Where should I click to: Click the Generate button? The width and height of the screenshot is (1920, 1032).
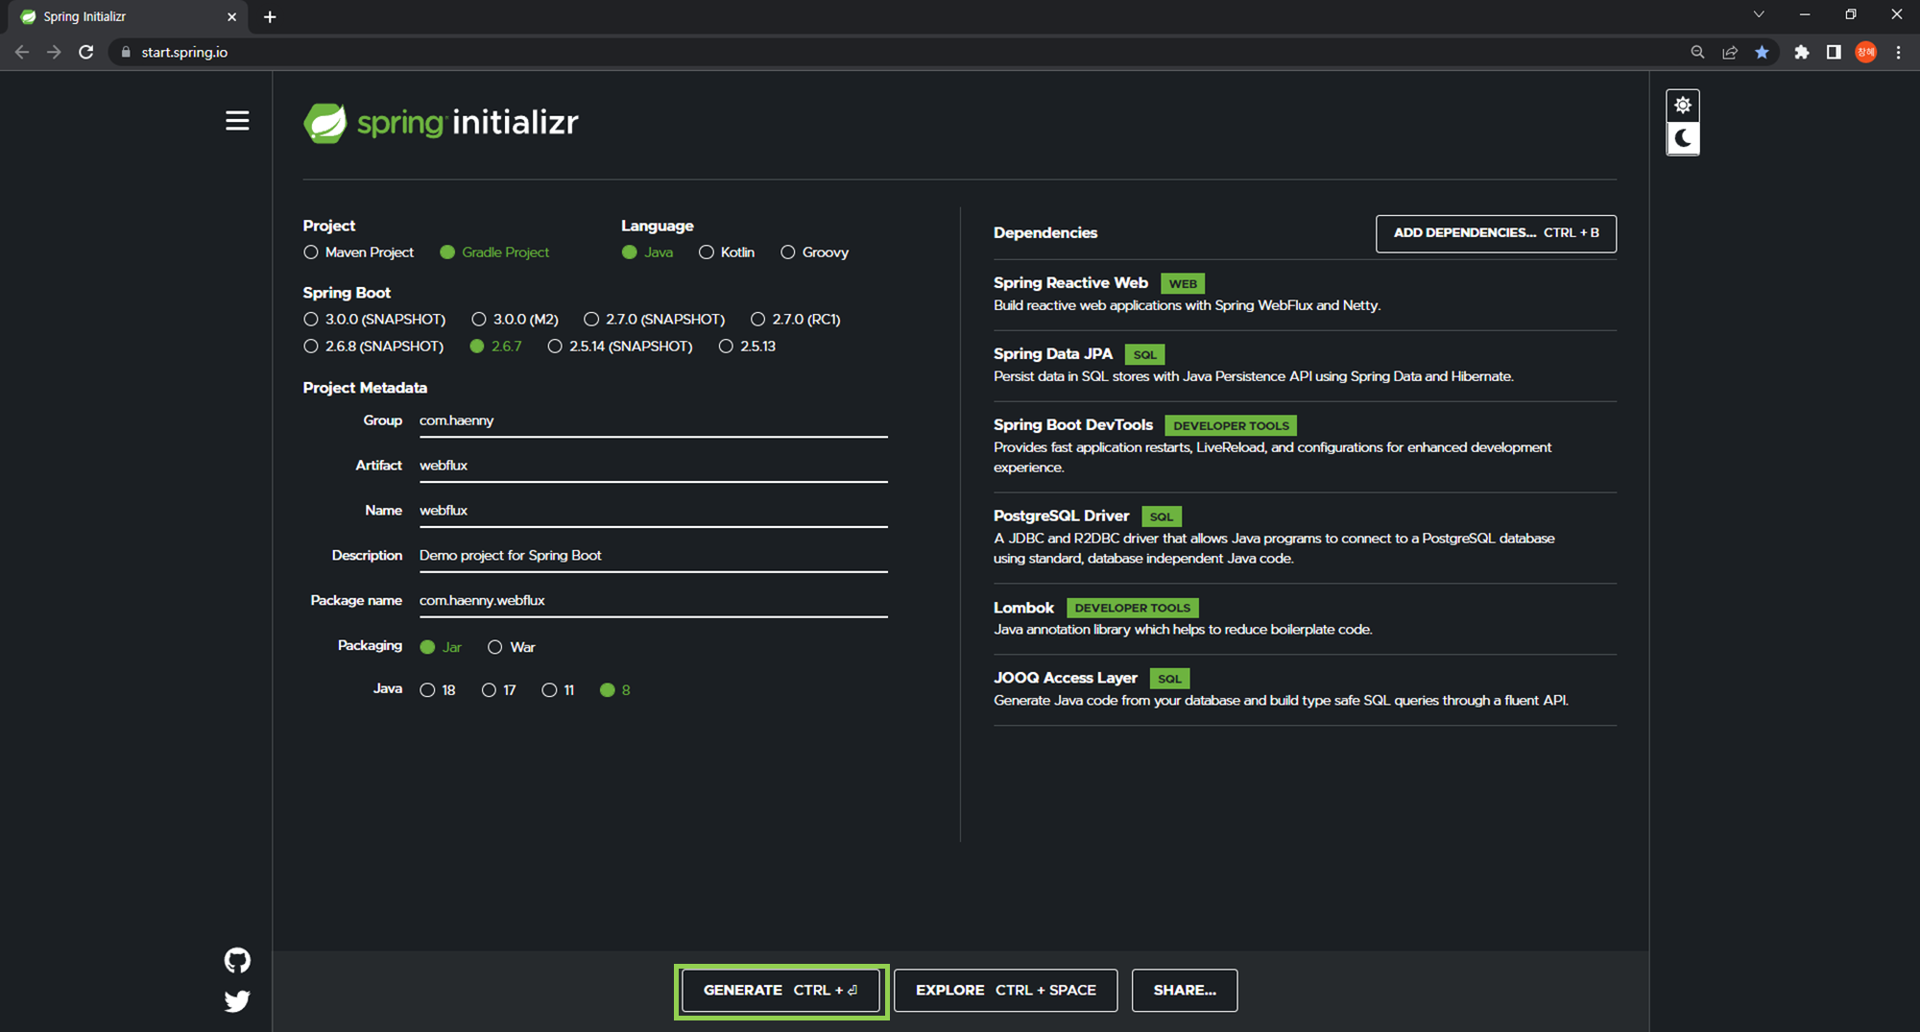coord(780,991)
